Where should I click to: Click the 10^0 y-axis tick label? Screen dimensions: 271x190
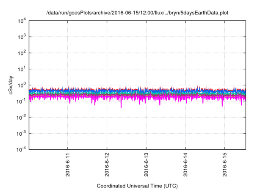pos(22,85)
